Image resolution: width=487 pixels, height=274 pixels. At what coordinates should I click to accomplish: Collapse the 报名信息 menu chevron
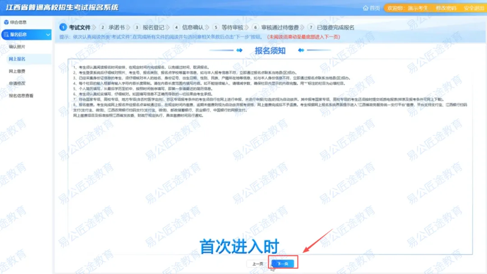tap(48, 34)
